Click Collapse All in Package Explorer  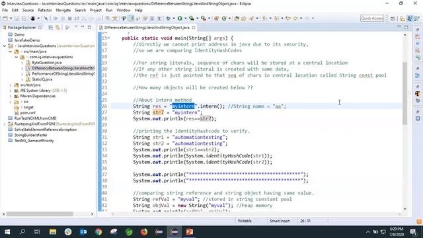50,27
